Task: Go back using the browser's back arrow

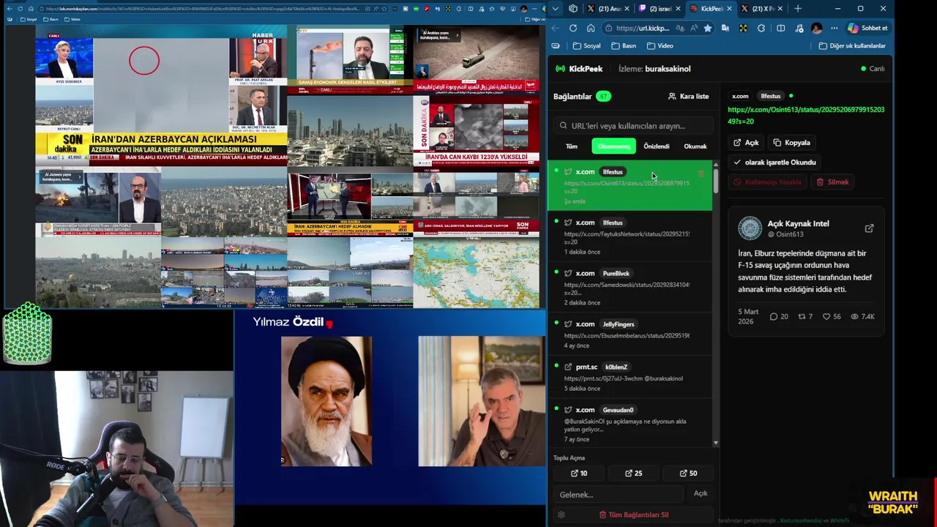Action: [555, 28]
